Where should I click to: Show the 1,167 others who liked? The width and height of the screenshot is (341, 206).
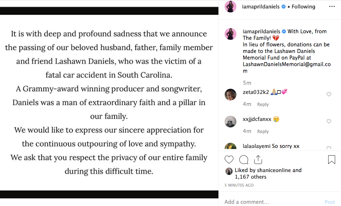[x=251, y=177]
